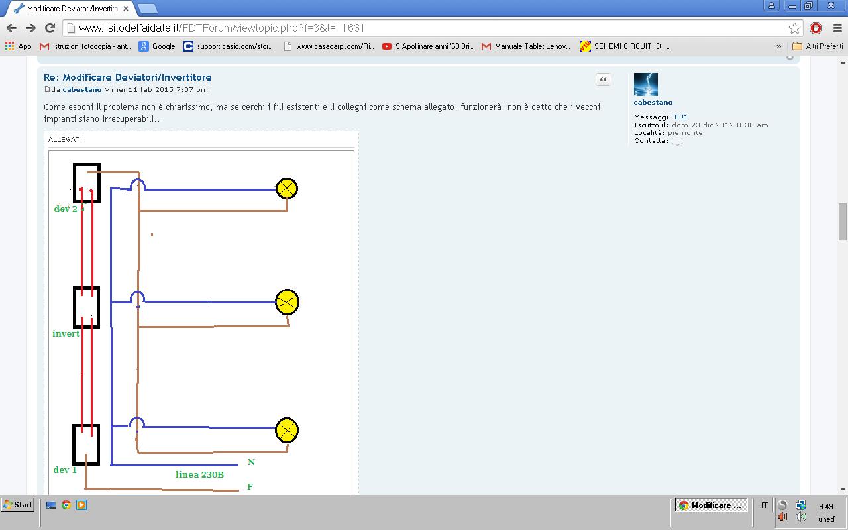Click the quote post icon
848x530 pixels.
pyautogui.click(x=603, y=79)
